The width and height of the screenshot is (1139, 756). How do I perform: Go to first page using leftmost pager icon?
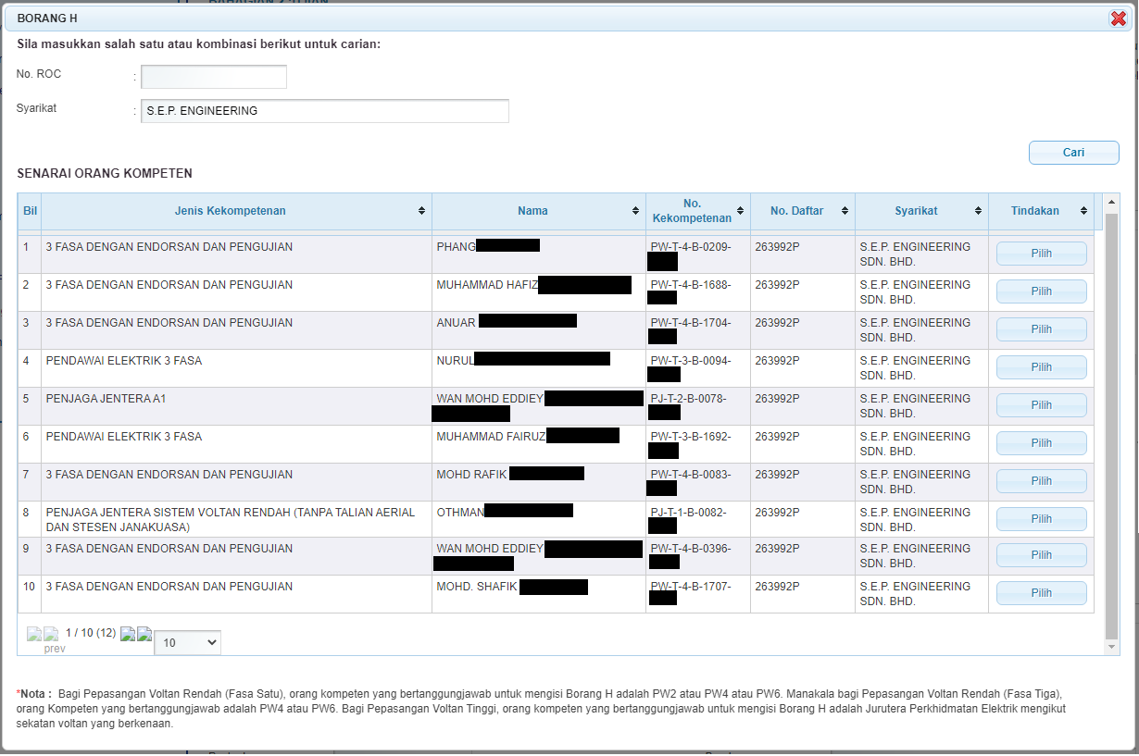click(x=34, y=635)
